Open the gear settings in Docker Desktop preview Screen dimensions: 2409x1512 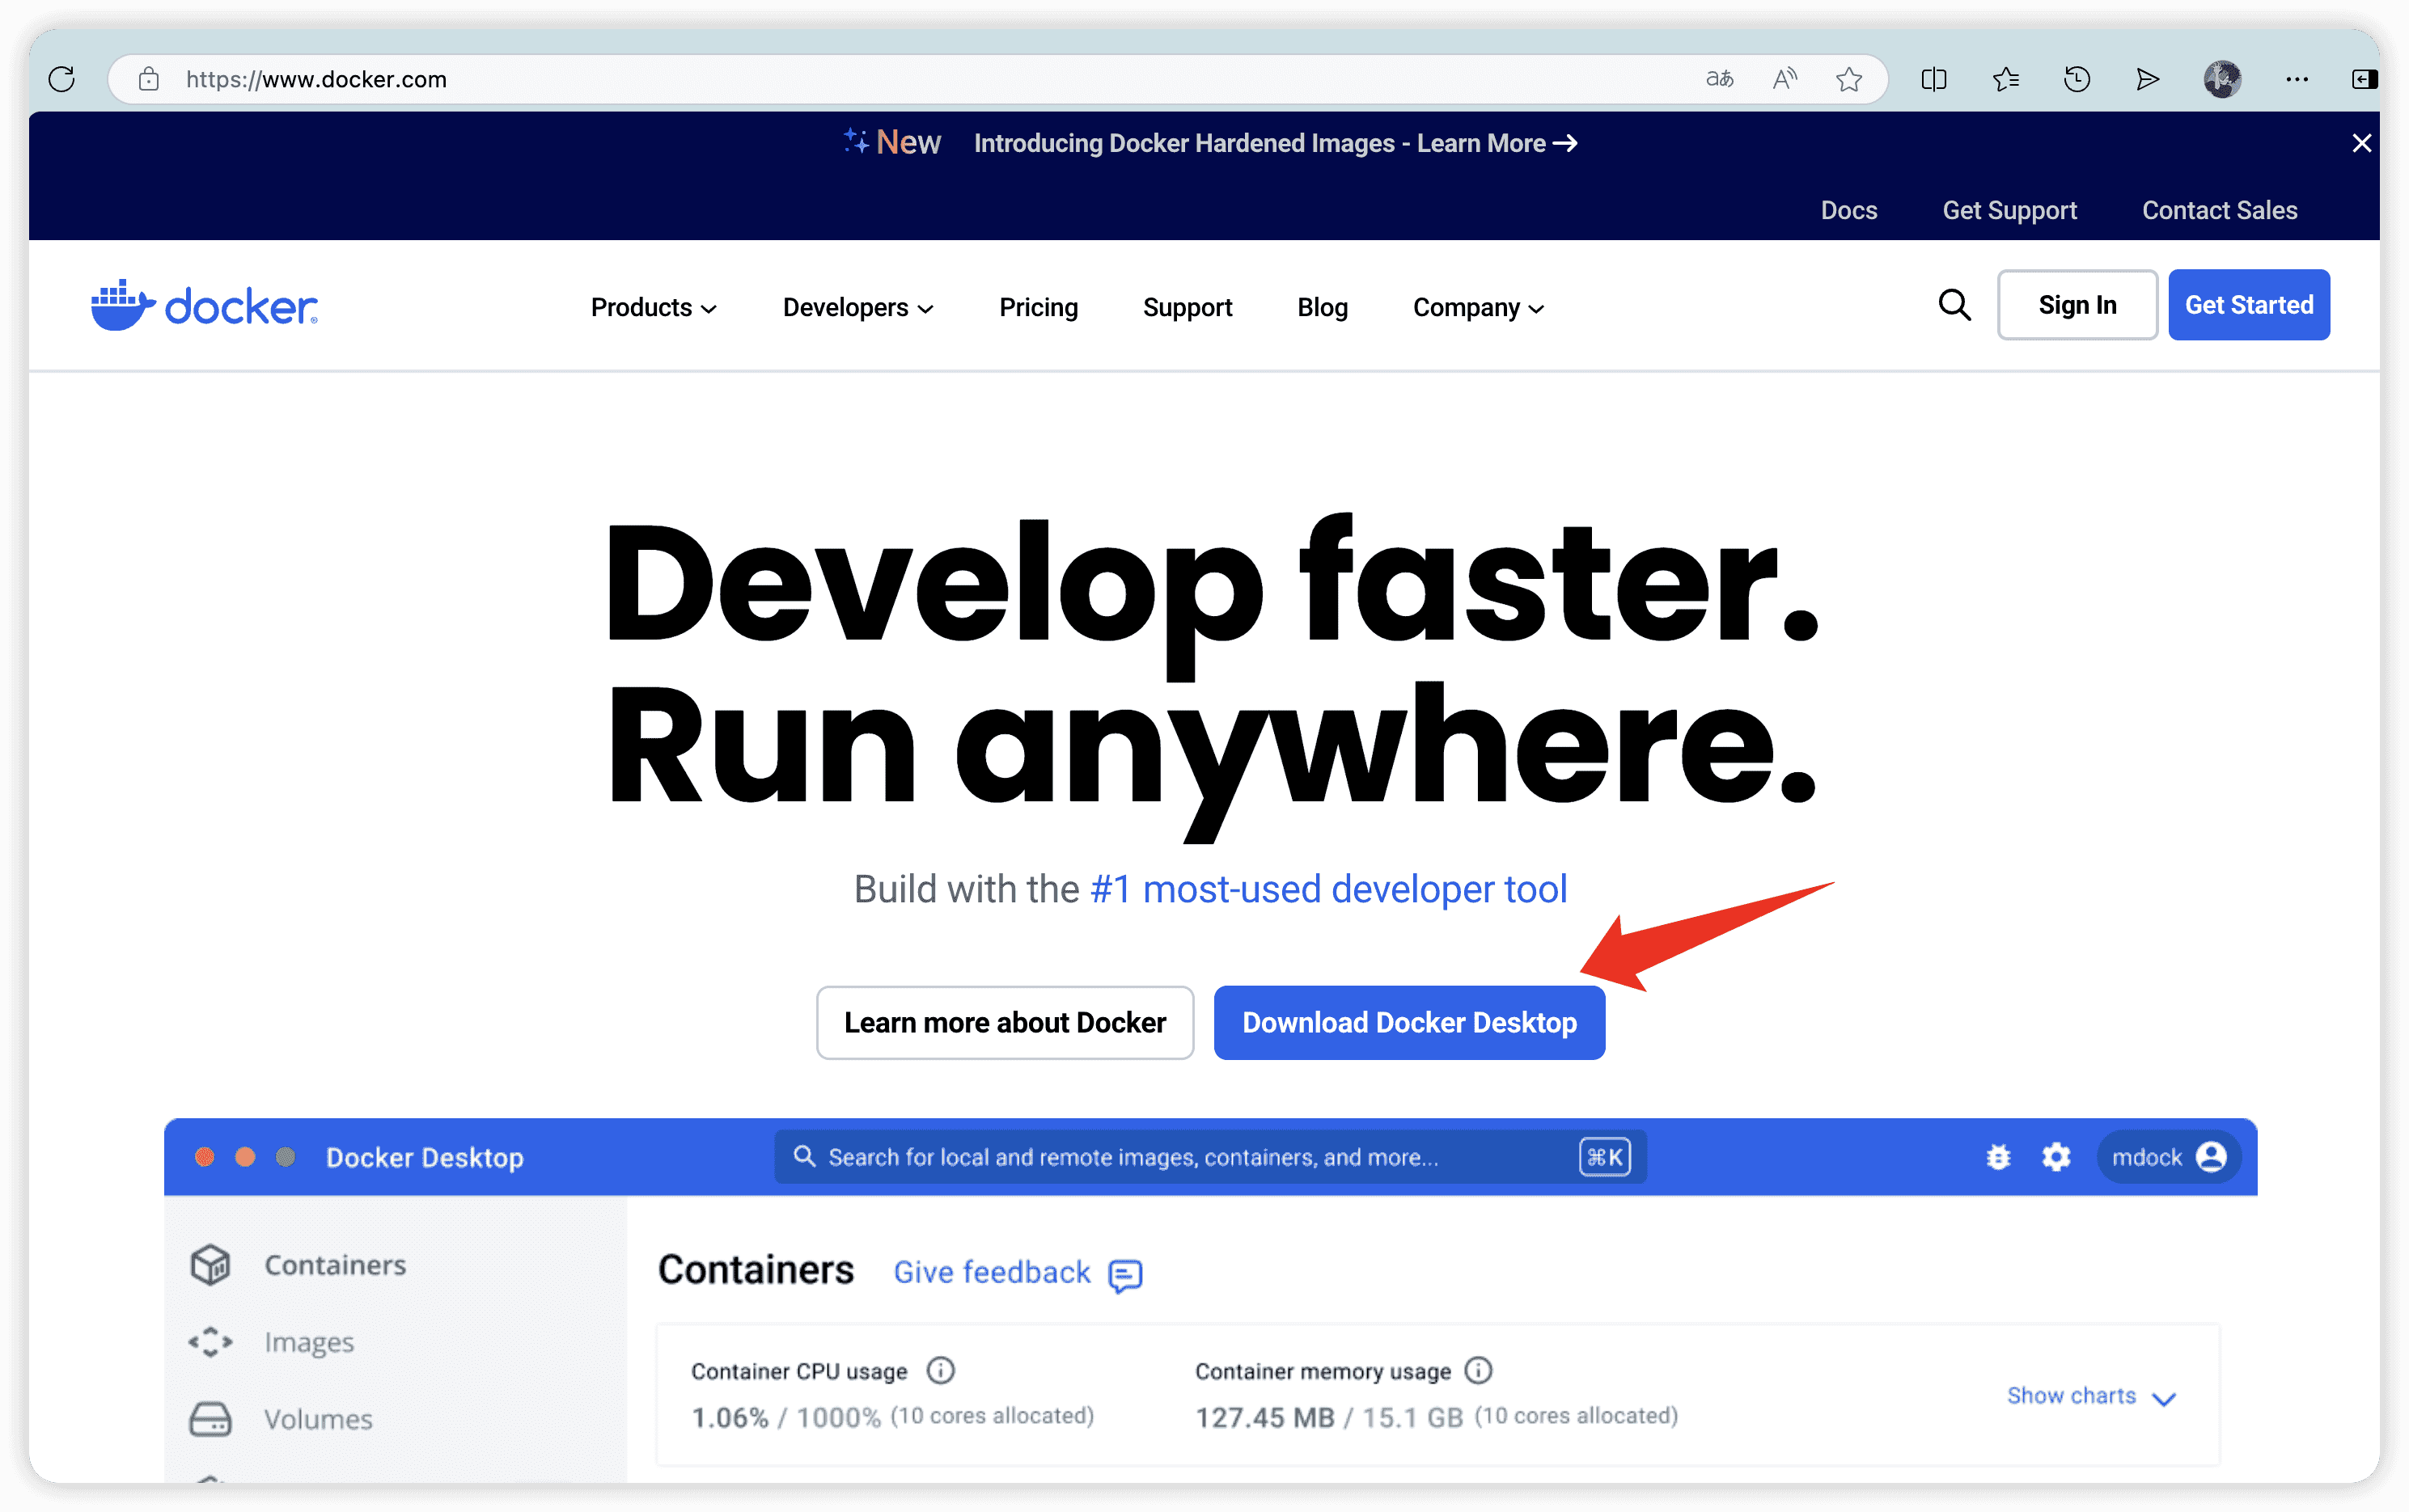point(2055,1157)
